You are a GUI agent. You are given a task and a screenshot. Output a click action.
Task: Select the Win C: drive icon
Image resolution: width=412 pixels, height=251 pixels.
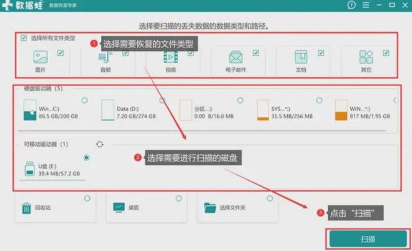(30, 110)
